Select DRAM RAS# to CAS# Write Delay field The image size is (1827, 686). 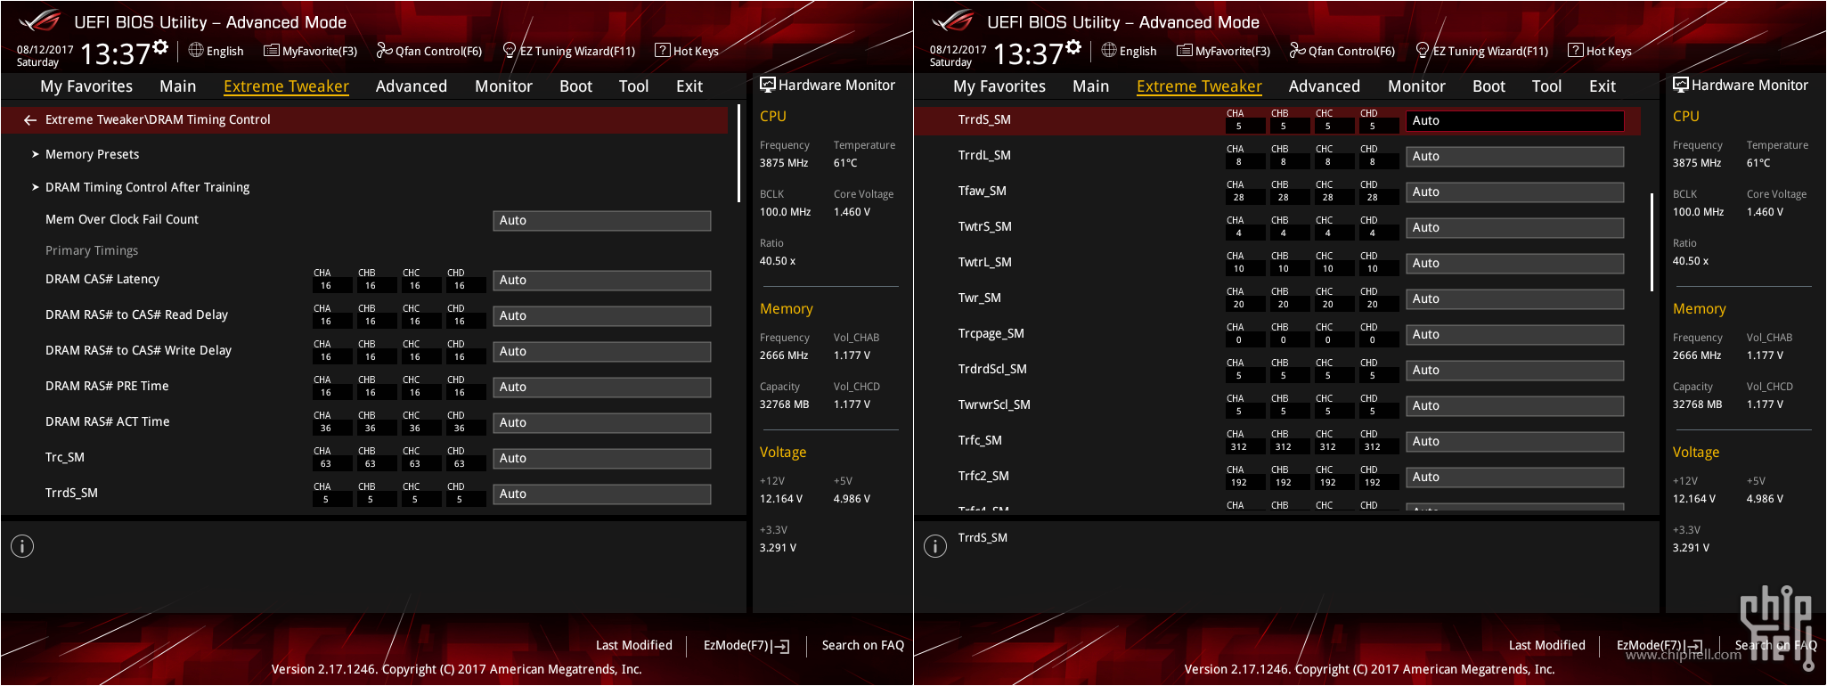602,351
